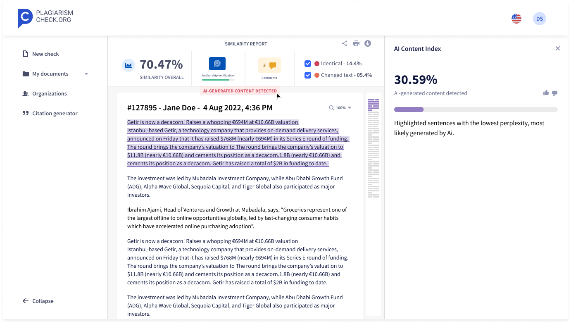Click the similarity overall chart icon
Screen dimensions: 571x324
[128, 65]
